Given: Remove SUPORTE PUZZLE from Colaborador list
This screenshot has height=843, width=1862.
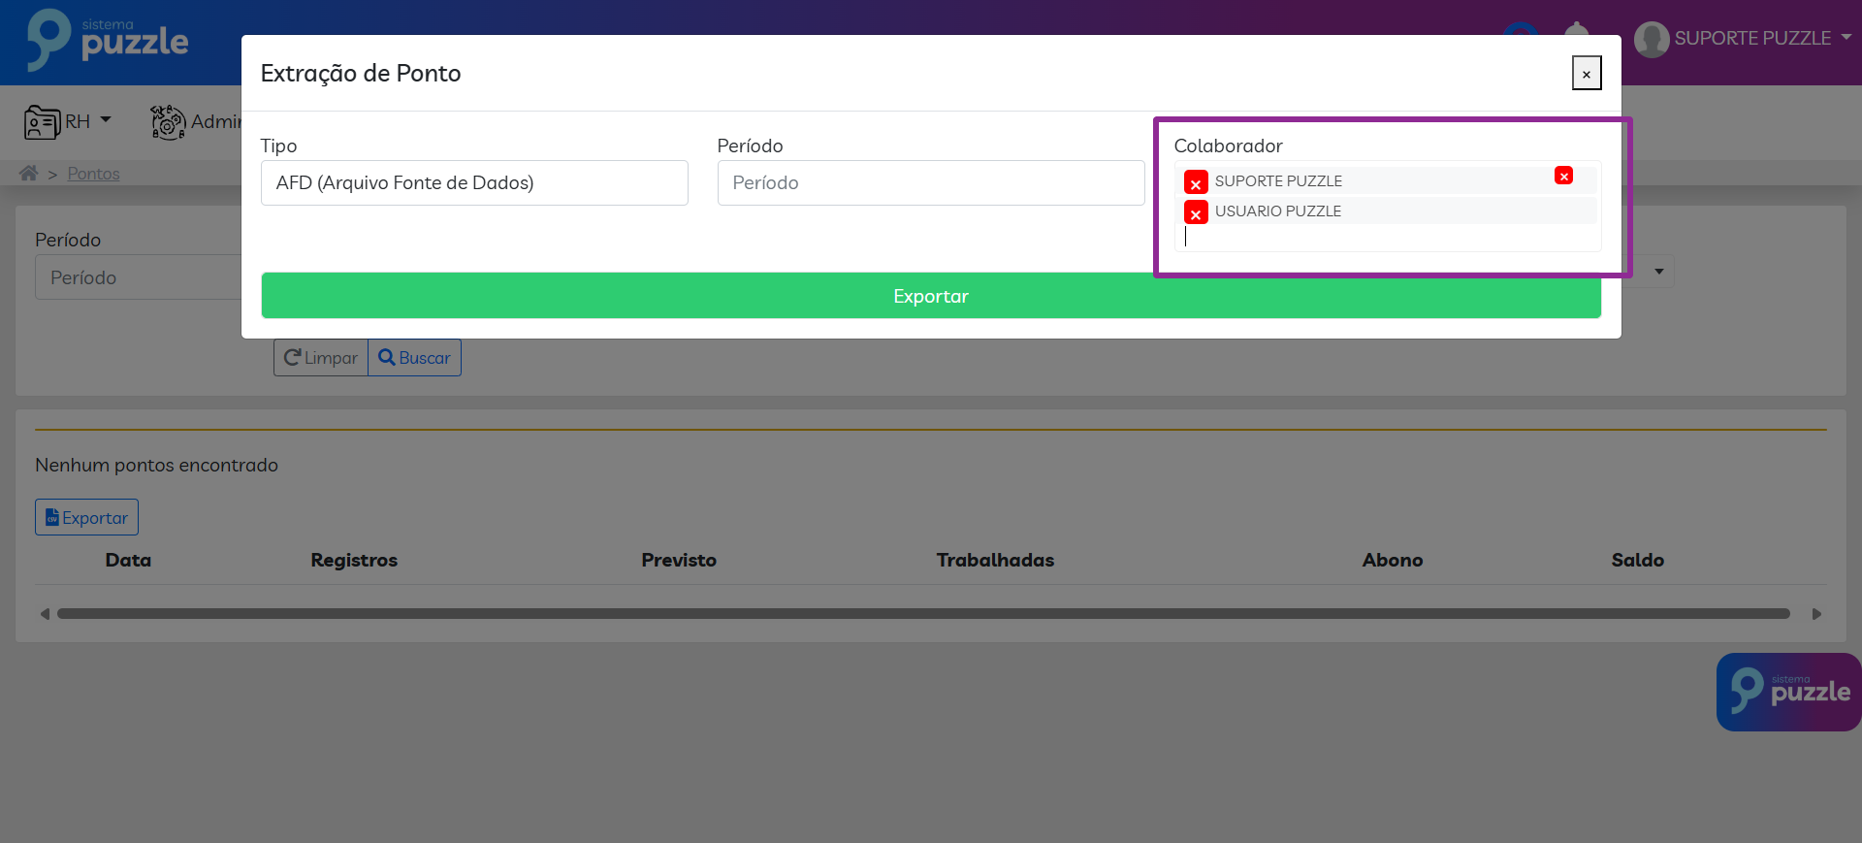Looking at the screenshot, I should click(x=1196, y=182).
